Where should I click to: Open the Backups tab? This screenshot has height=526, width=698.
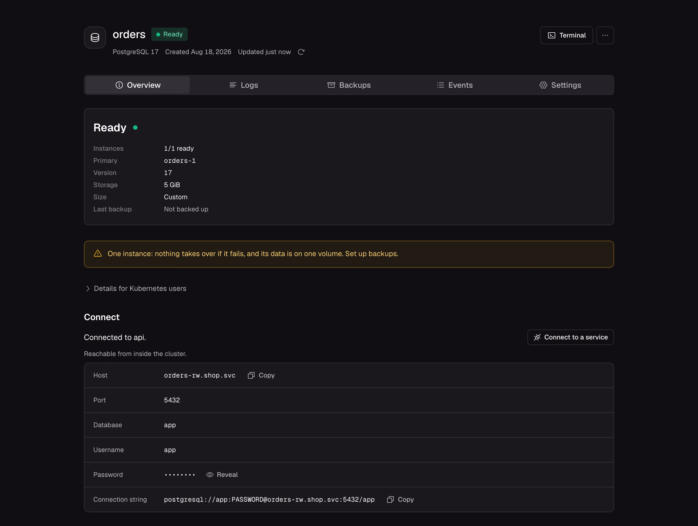click(x=349, y=85)
